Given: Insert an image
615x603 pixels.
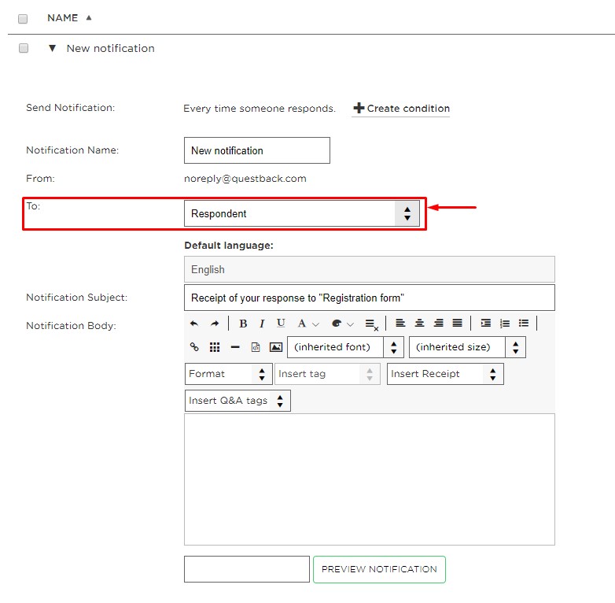Looking at the screenshot, I should pyautogui.click(x=276, y=347).
